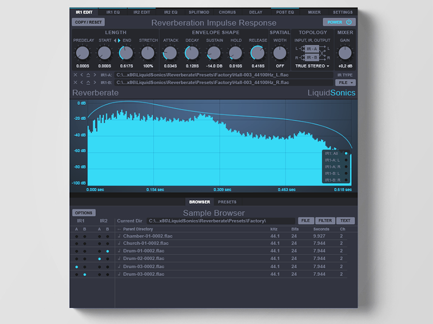Open the CHORUS tab

pyautogui.click(x=227, y=12)
